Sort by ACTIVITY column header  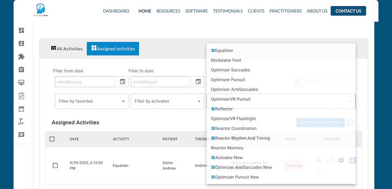121,139
